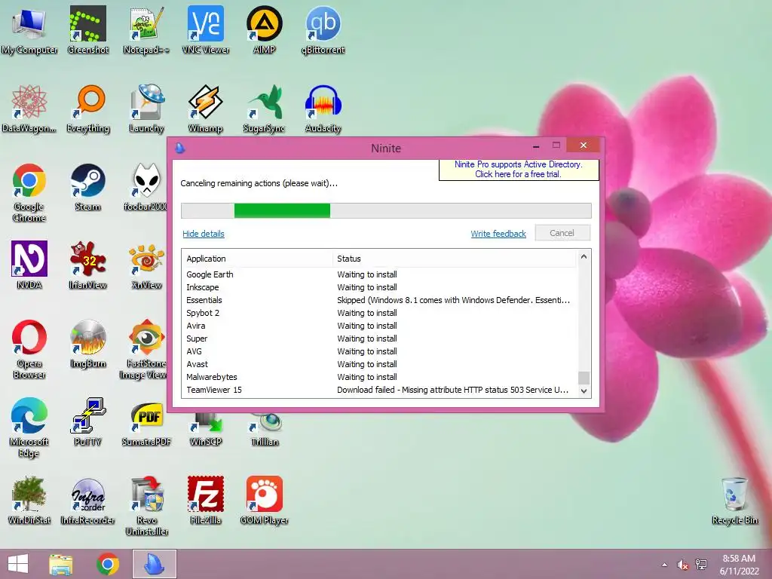Select the Opera Browser desktop icon
Screen dimensions: 772x579
[29, 350]
